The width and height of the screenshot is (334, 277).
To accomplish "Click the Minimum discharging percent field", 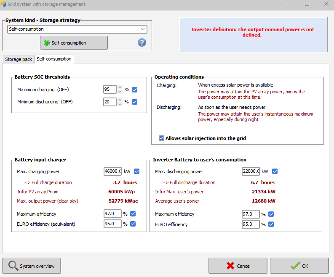I will pyautogui.click(x=110, y=102).
